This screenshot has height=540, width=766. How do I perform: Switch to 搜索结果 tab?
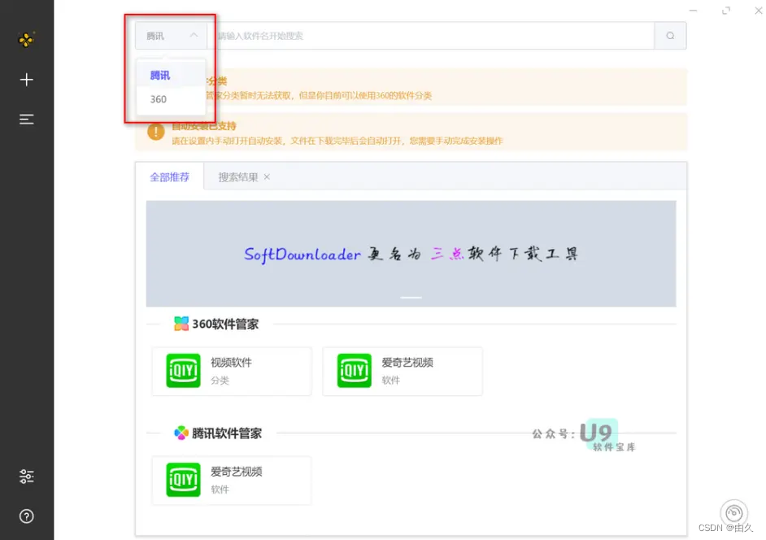(238, 177)
